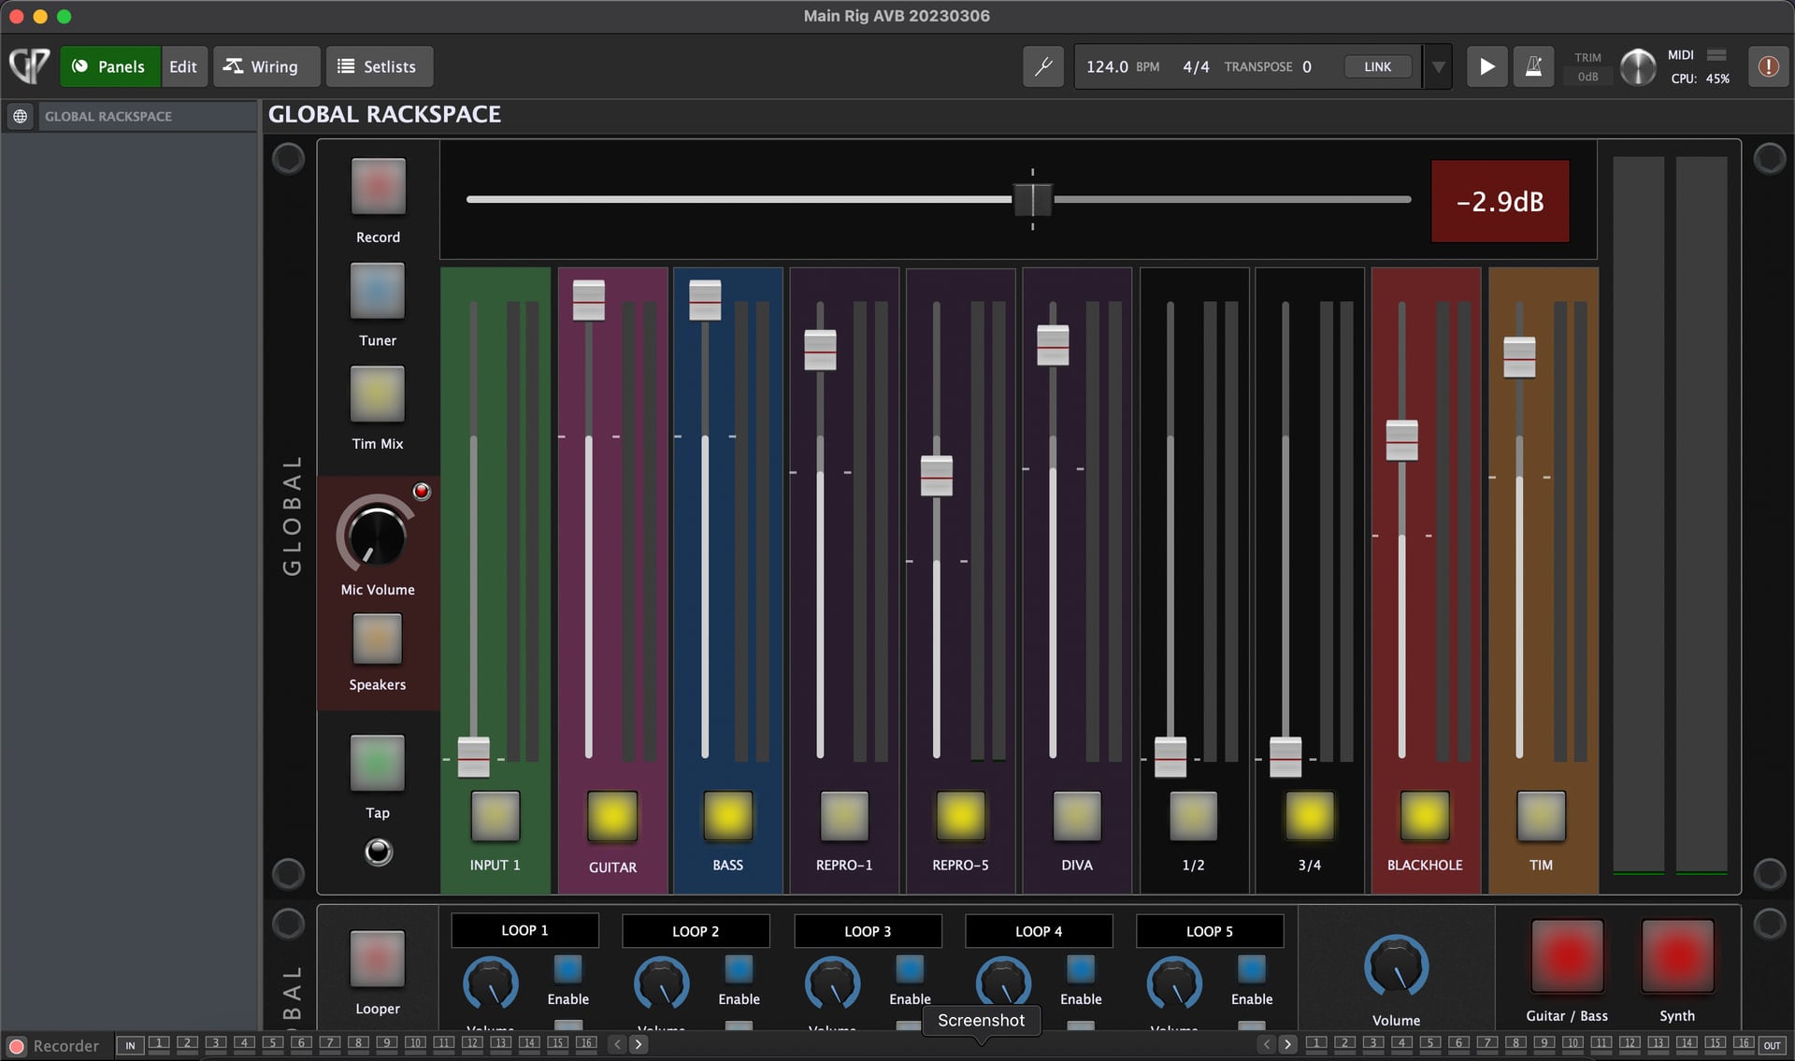1795x1061 pixels.
Task: Click the Edit button
Action: (183, 66)
